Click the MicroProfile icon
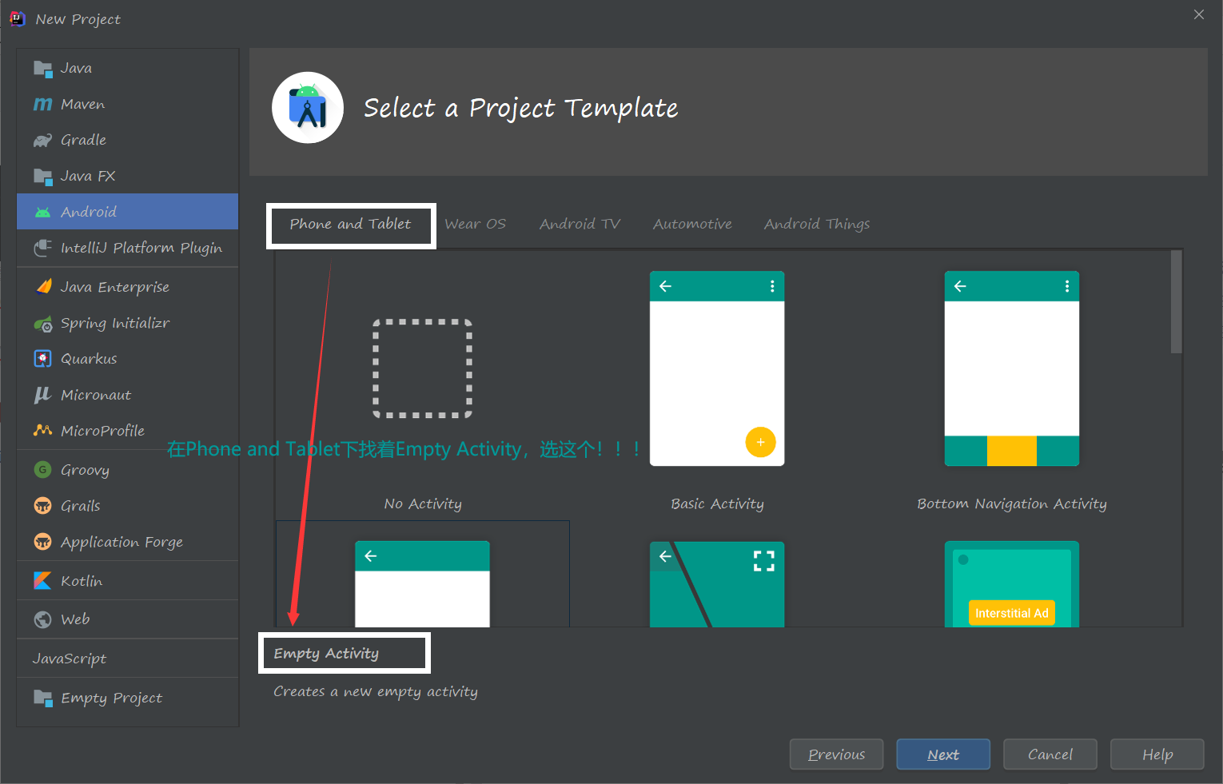The width and height of the screenshot is (1223, 784). (x=43, y=431)
